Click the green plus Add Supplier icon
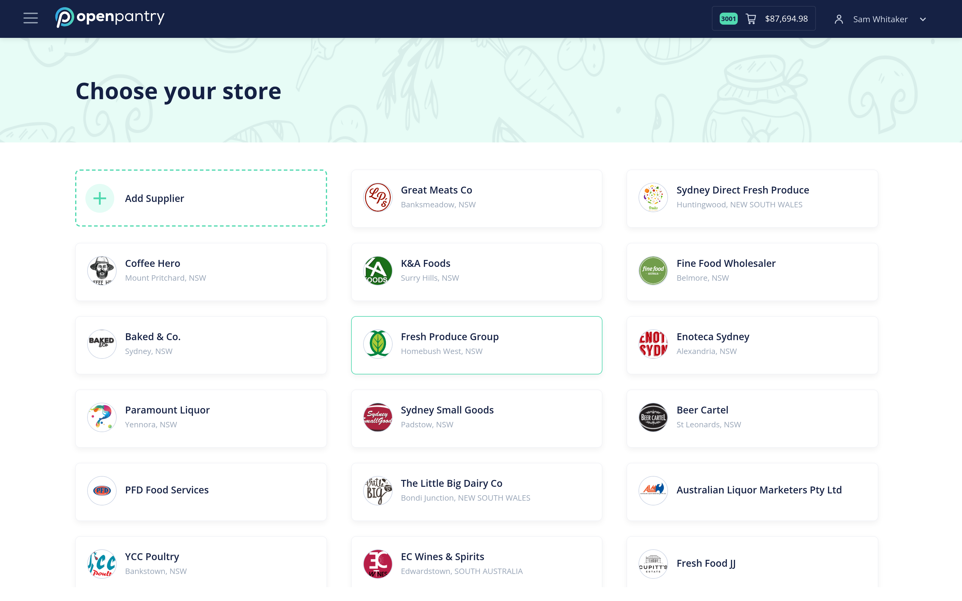This screenshot has height=601, width=962. click(x=100, y=198)
